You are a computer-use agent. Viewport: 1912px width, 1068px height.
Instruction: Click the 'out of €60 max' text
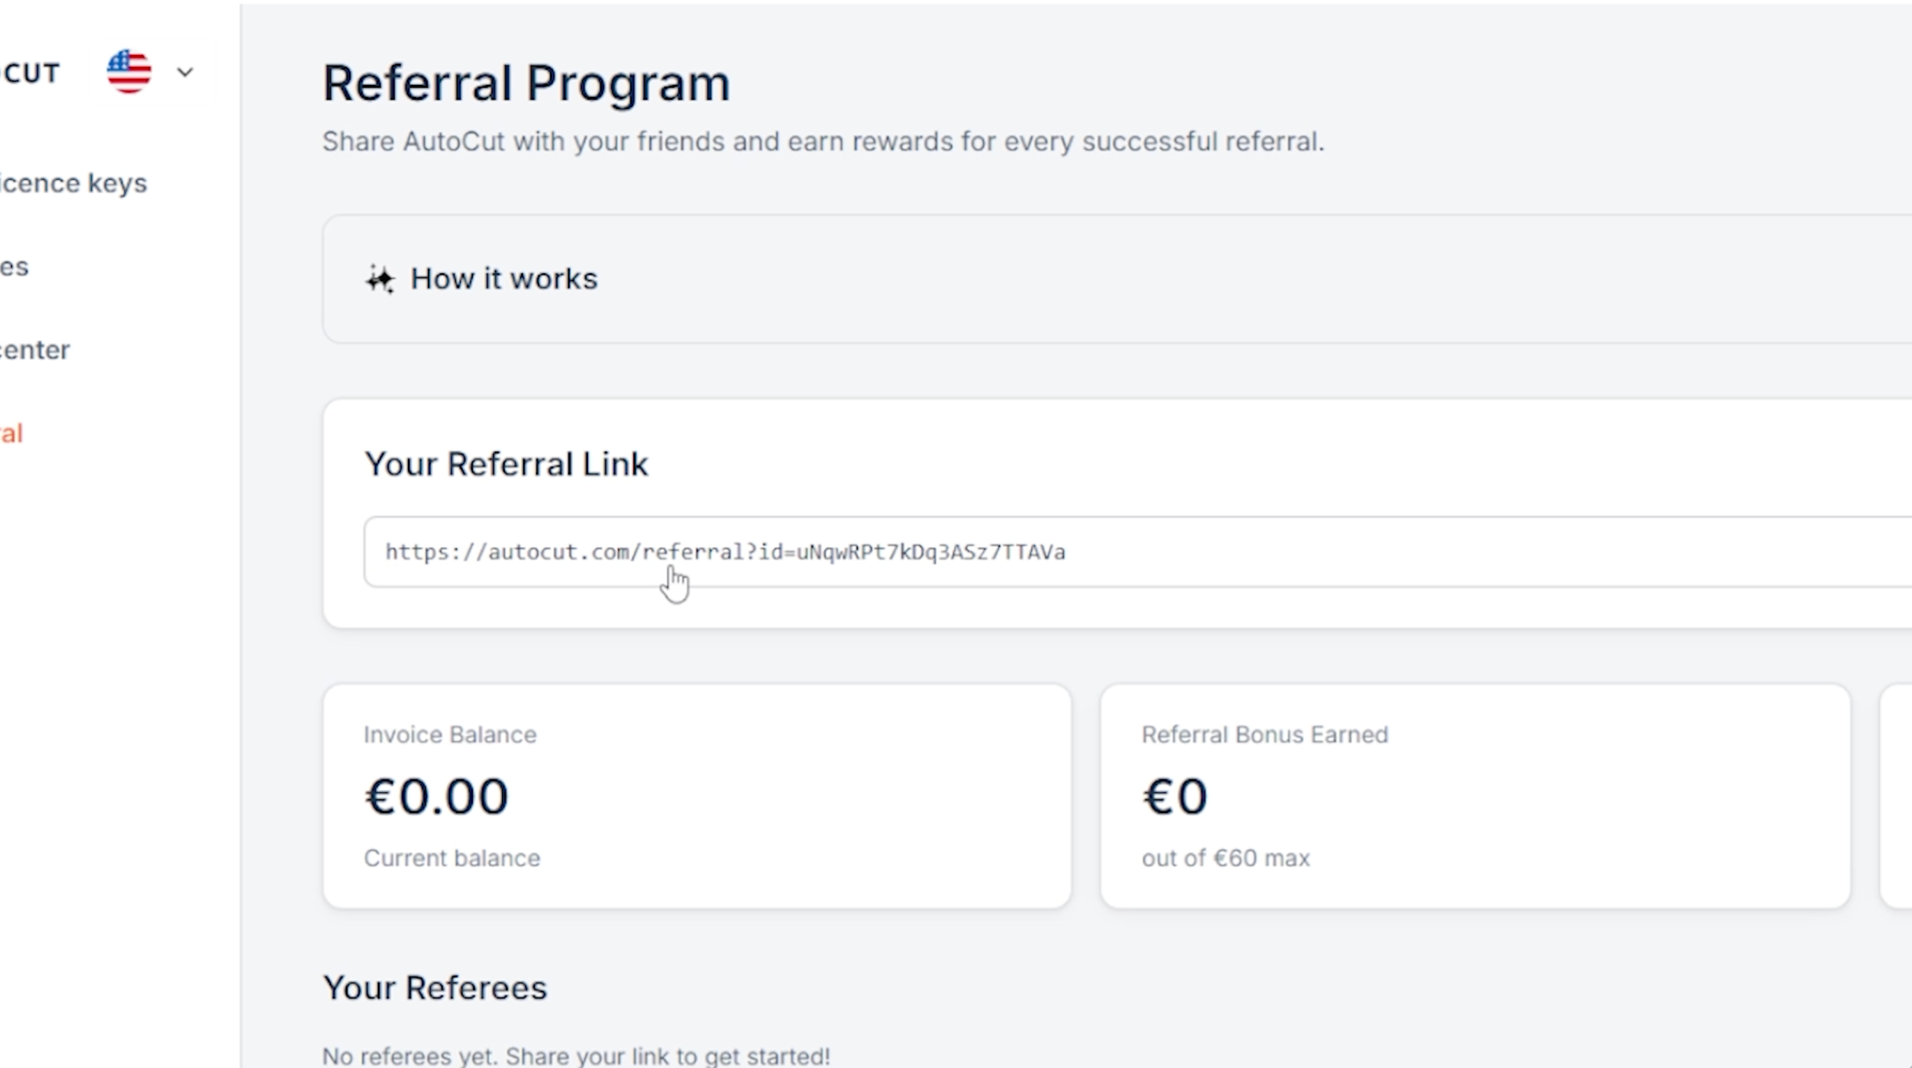(x=1225, y=858)
